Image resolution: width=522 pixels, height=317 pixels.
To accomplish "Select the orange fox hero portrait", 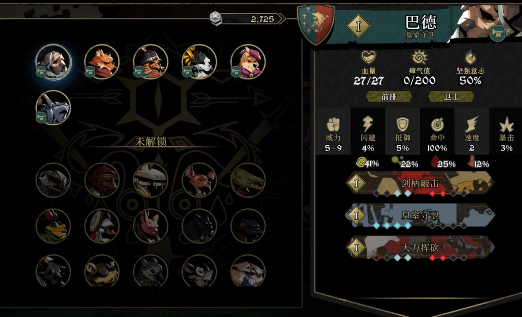I will point(102,62).
